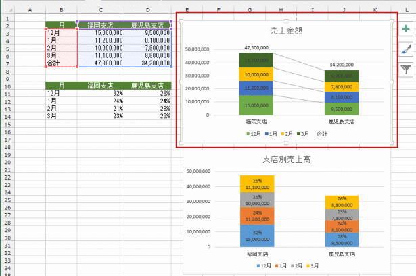
Task: Click column header B
Action: click(62, 10)
